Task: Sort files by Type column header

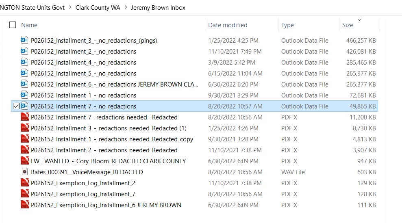Action: click(287, 25)
